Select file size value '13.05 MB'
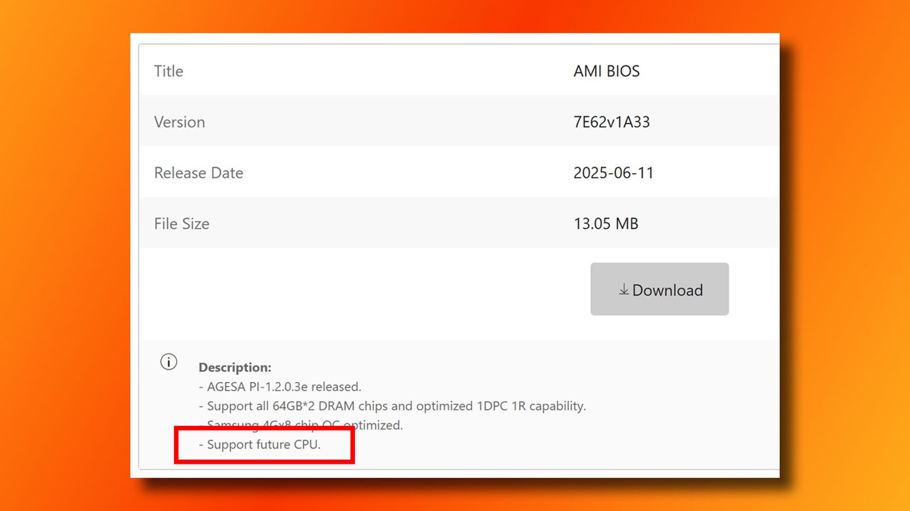The width and height of the screenshot is (910, 511). pos(606,224)
